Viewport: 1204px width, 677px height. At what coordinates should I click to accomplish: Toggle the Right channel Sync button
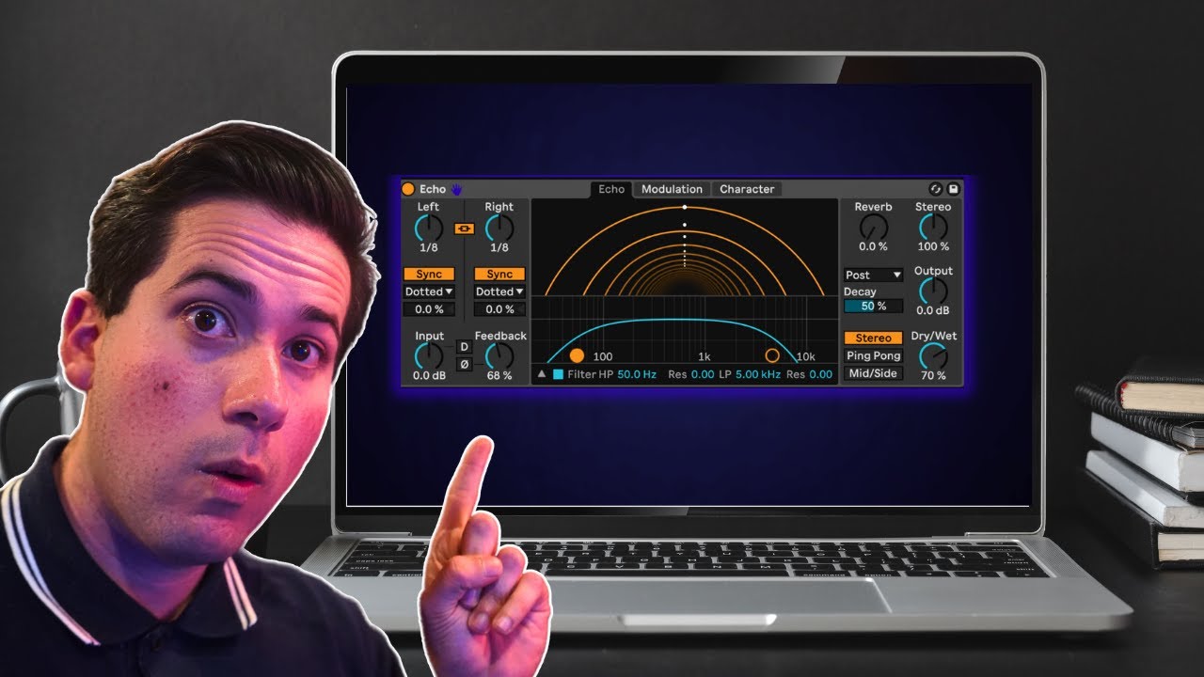(499, 274)
